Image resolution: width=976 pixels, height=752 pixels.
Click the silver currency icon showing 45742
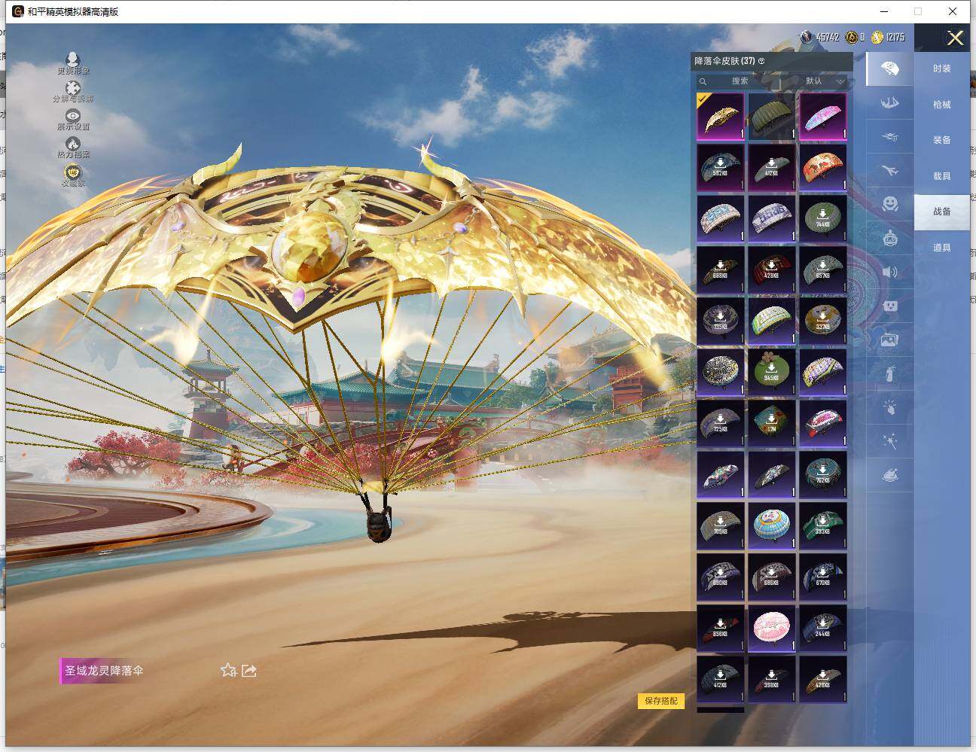click(807, 37)
